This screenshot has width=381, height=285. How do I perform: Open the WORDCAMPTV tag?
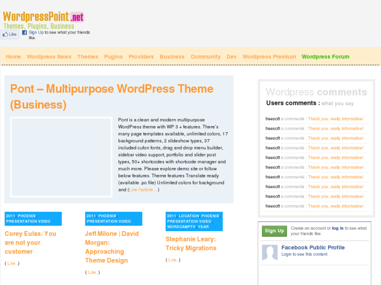click(181, 227)
